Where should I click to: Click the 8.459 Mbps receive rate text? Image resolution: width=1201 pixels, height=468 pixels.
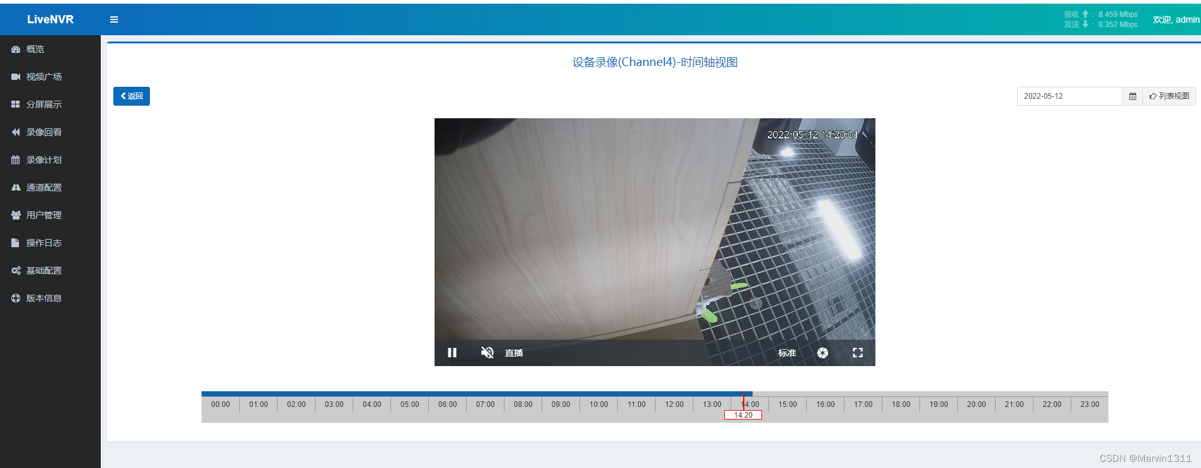click(1118, 14)
